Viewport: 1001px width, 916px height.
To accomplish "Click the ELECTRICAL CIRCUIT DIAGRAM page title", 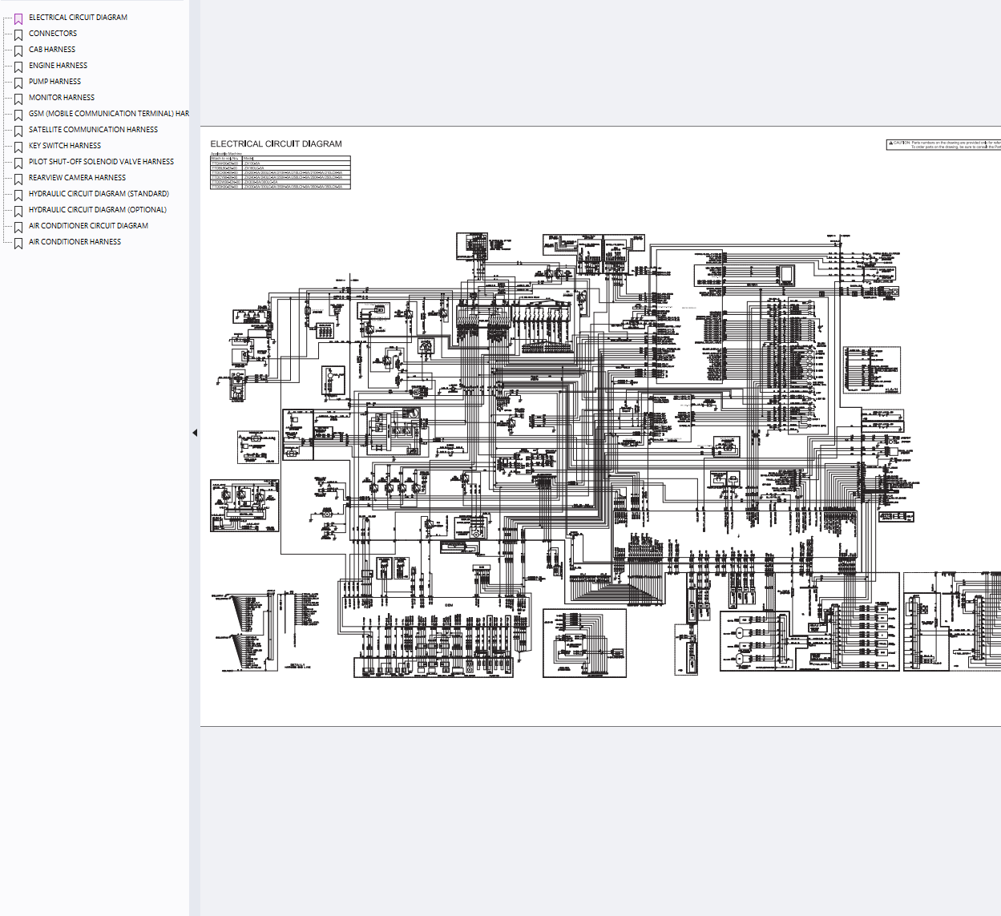I will (x=276, y=144).
